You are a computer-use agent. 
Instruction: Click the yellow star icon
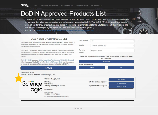pyautogui.click(x=18, y=78)
